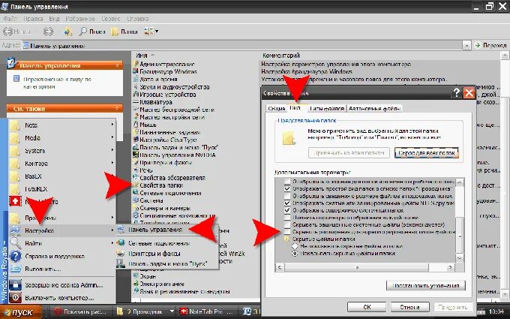Open Система item in the list

coord(151,200)
